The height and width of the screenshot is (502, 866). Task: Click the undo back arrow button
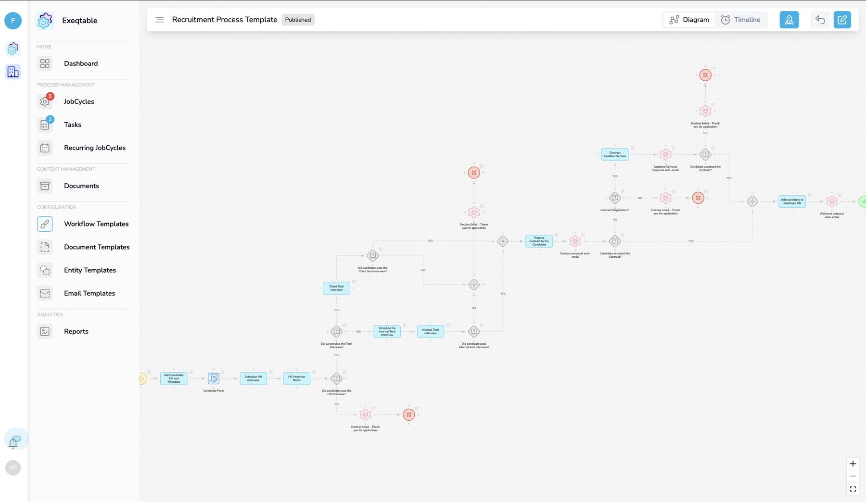[x=820, y=20]
